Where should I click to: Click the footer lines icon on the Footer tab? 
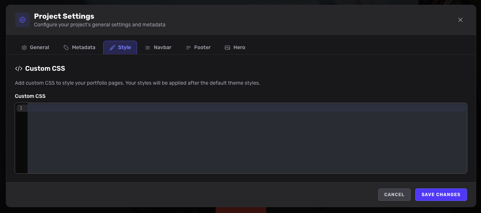point(188,47)
